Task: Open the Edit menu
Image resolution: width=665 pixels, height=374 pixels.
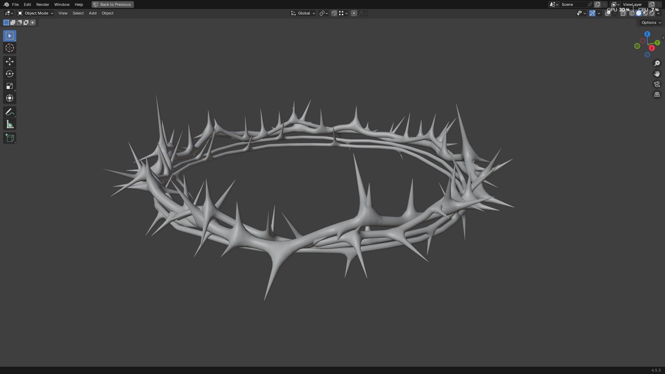Action: click(27, 5)
